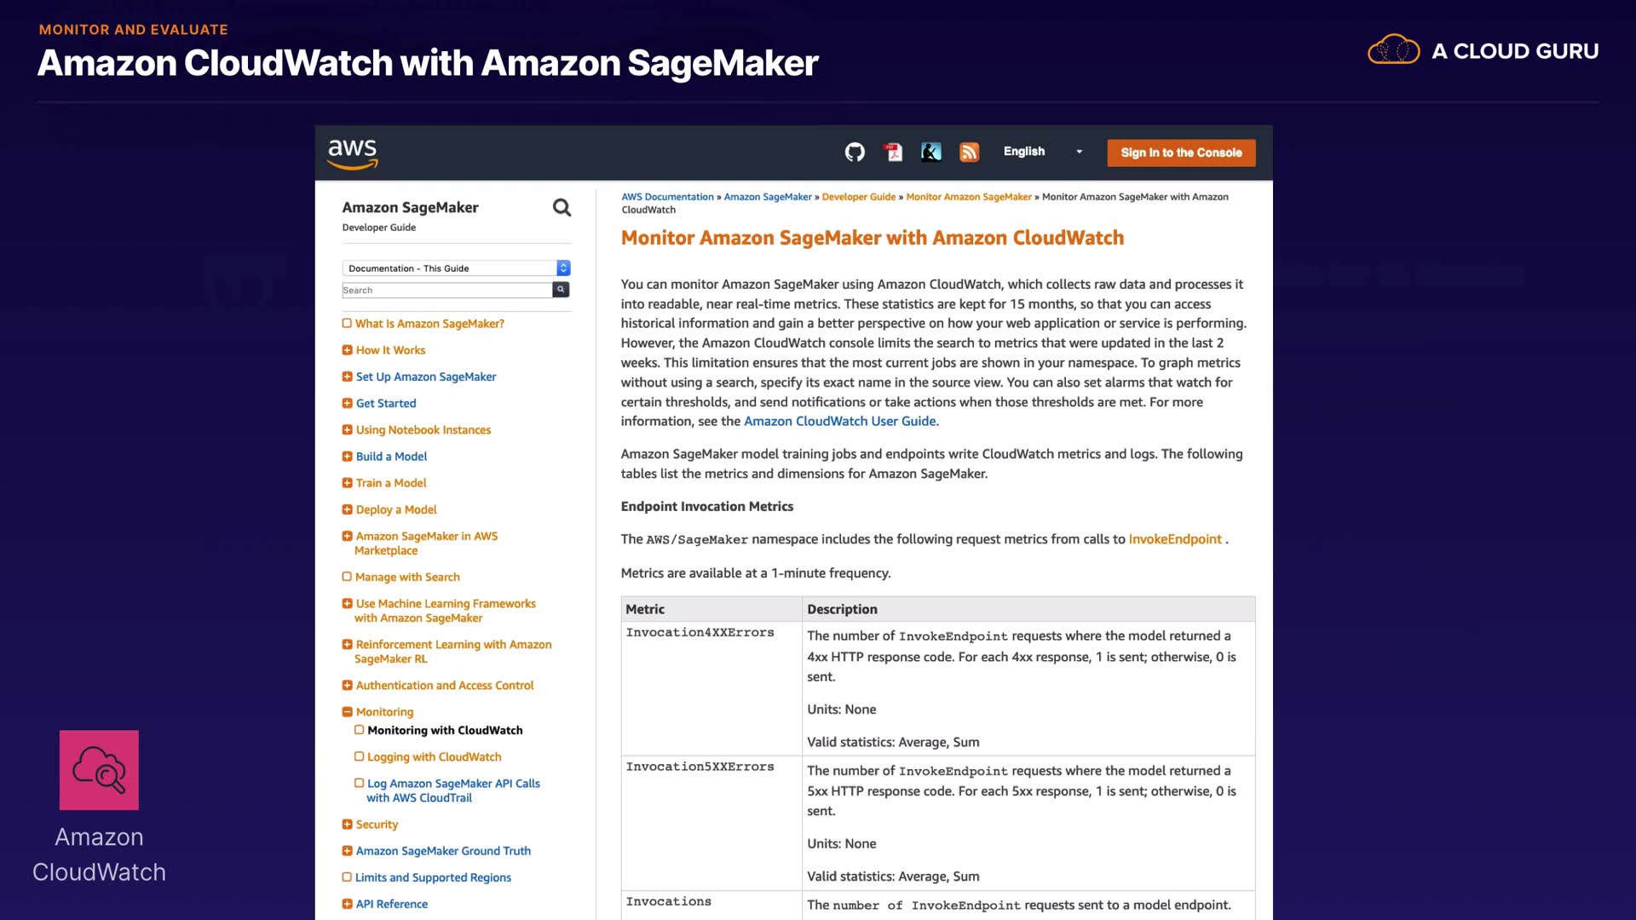Click the AWS logo in header

coord(352,153)
